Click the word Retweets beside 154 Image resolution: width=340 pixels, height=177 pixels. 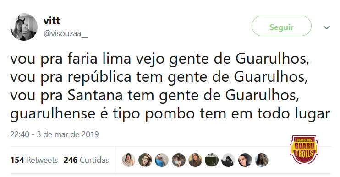coord(42,160)
